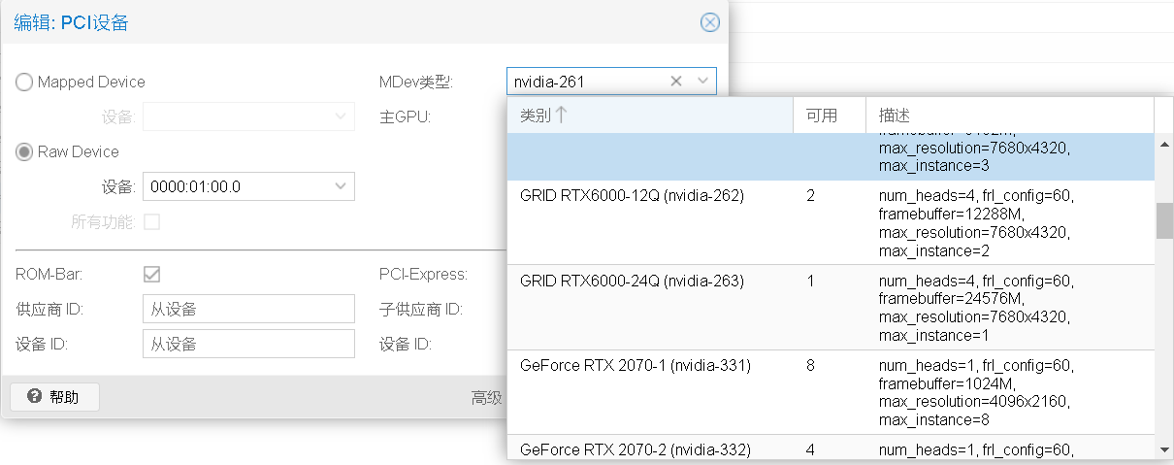
Task: Click availability value 1 for nvidia-263
Action: click(811, 281)
